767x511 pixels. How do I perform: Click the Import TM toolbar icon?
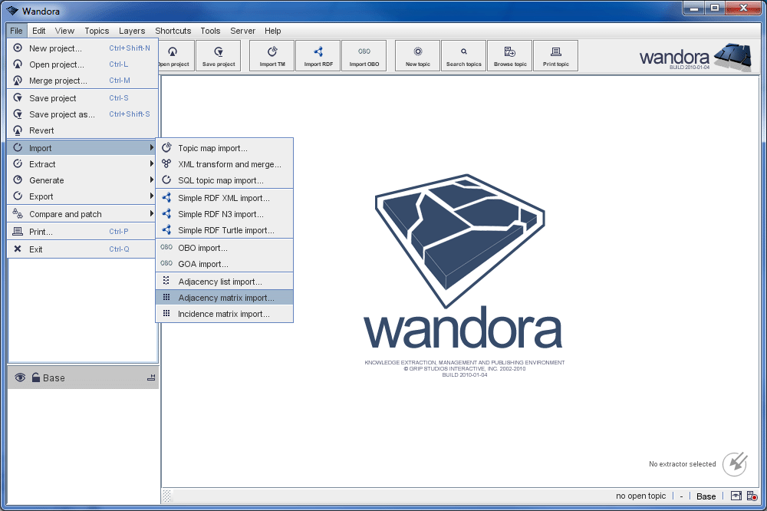[x=272, y=56]
